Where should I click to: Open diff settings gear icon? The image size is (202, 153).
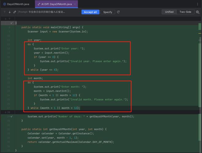coord(197,12)
